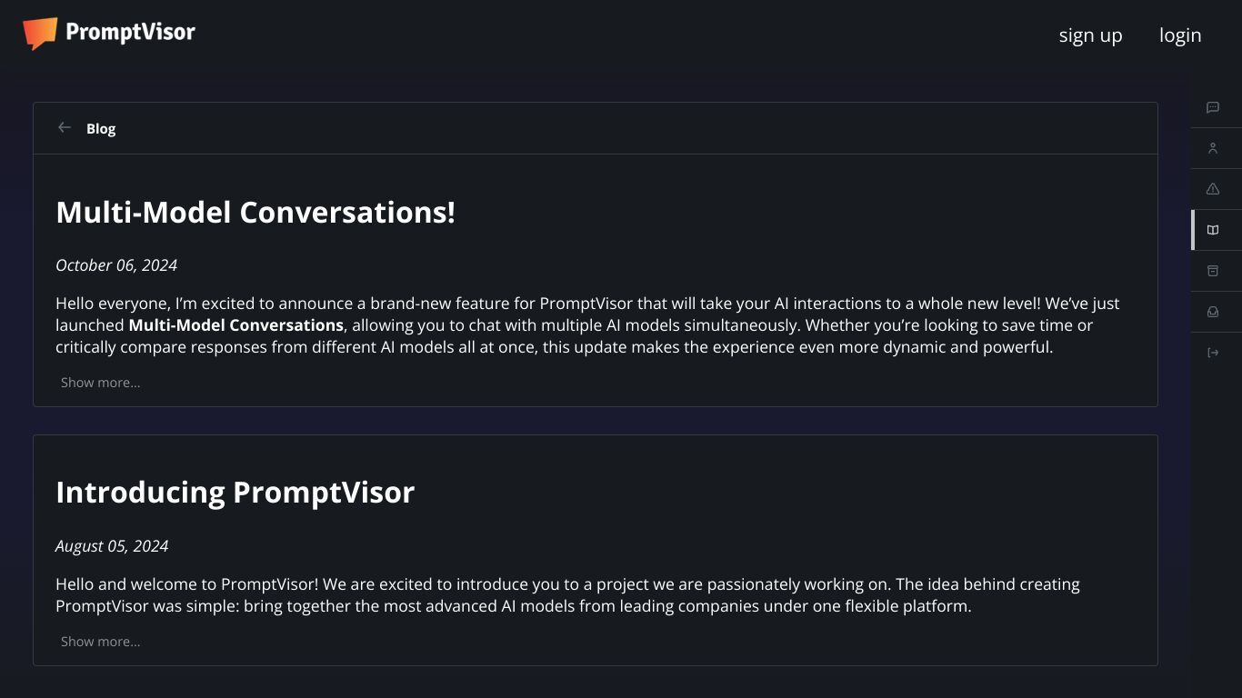1242x698 pixels.
Task: Click the August 05, 2024 date
Action: pos(112,546)
